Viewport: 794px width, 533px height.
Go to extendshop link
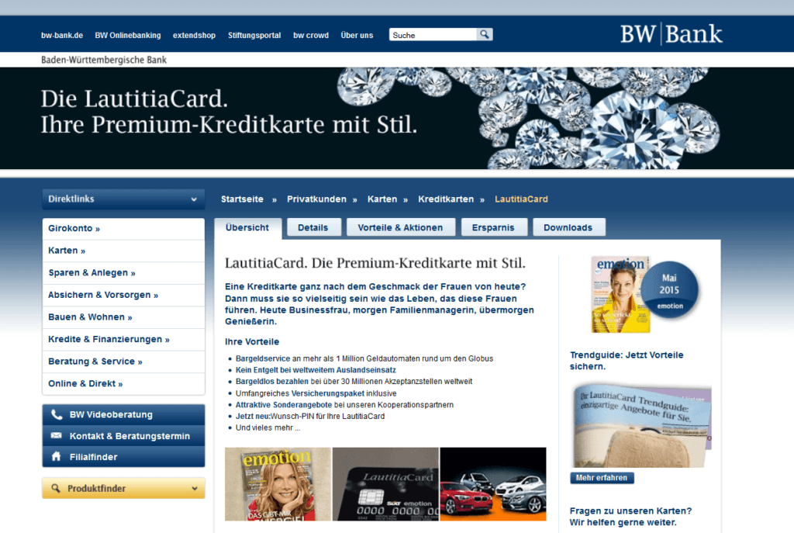tap(194, 35)
